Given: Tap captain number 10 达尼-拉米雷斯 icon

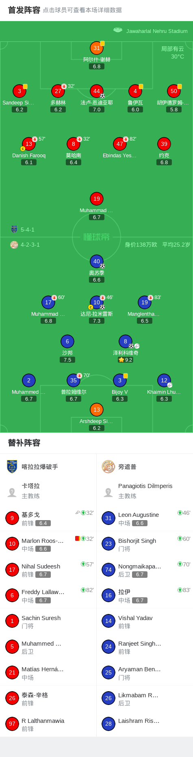Looking at the screenshot, I should coord(97,302).
